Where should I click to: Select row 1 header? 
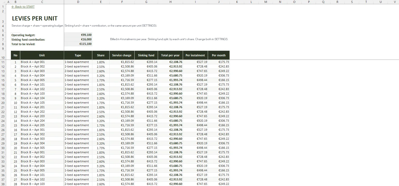click(3, 7)
